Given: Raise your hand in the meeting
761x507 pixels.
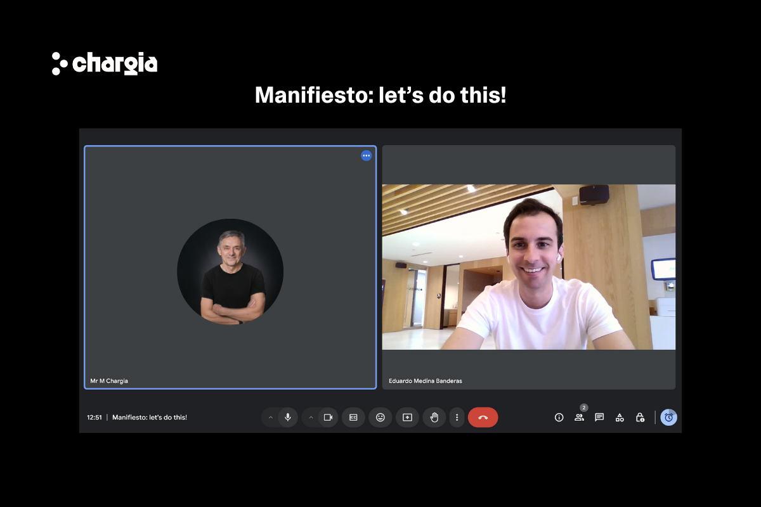Looking at the screenshot, I should coord(434,417).
